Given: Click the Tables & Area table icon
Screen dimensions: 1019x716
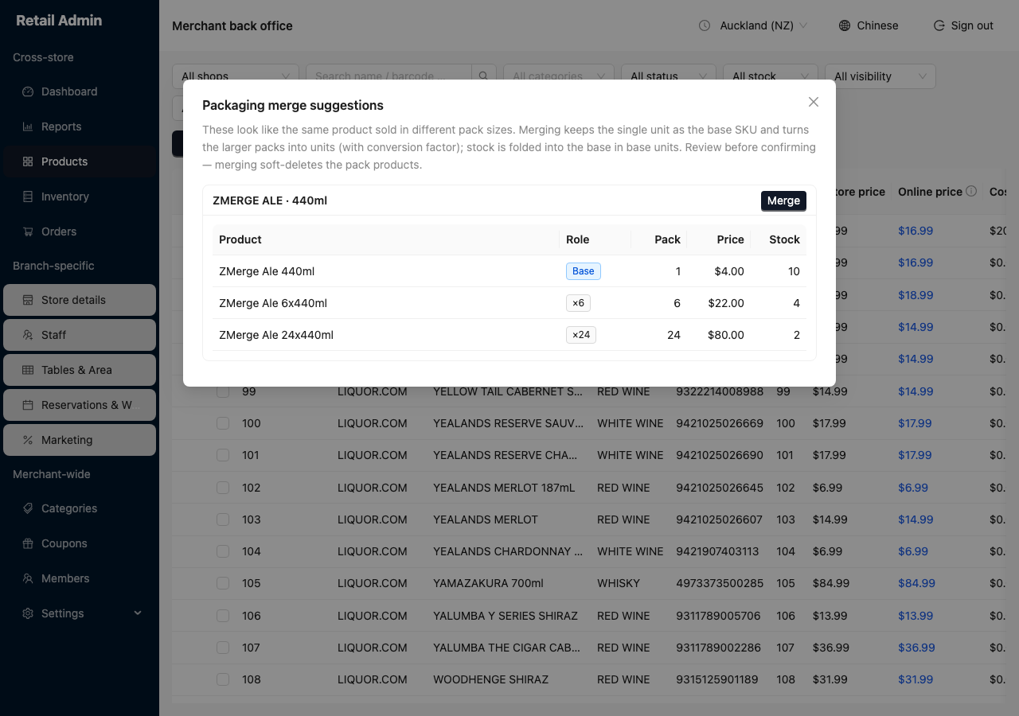Looking at the screenshot, I should click(28, 370).
